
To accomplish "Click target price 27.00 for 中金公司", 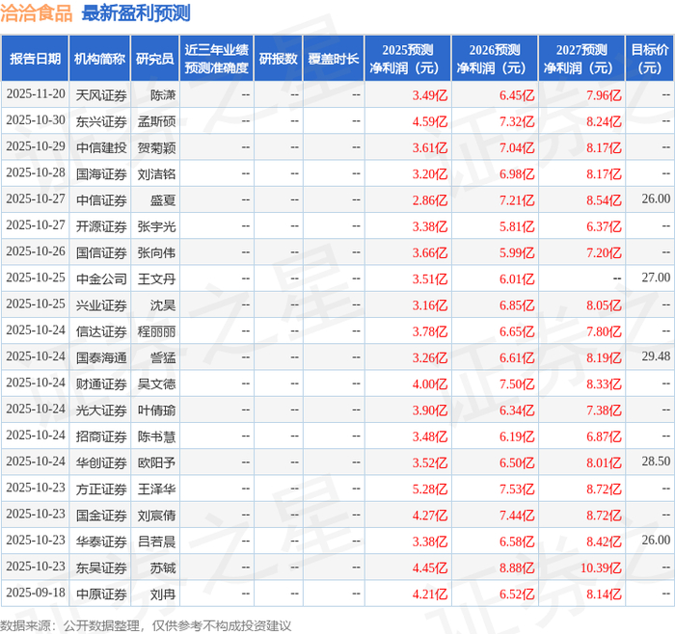I will pyautogui.click(x=656, y=277).
